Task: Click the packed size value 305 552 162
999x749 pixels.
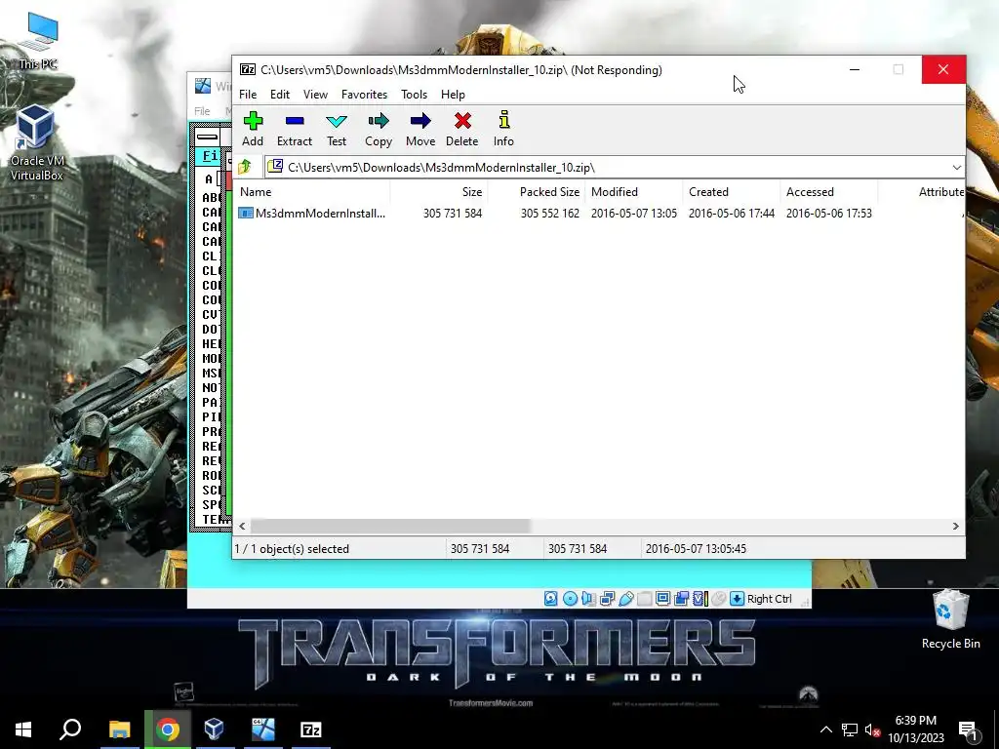Action: pyautogui.click(x=550, y=214)
